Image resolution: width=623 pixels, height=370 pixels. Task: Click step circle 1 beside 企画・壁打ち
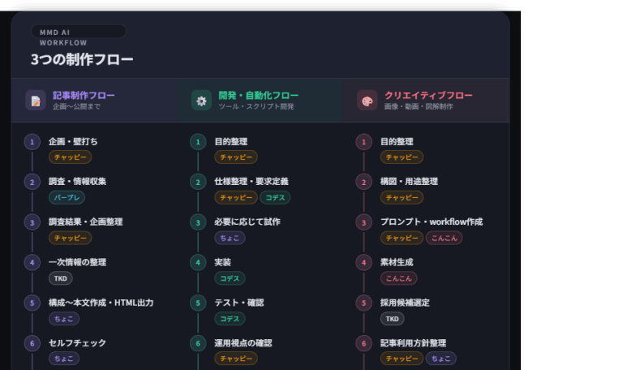[x=32, y=142]
